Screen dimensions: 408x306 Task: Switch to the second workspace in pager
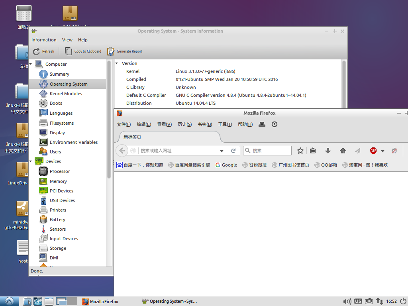73,301
